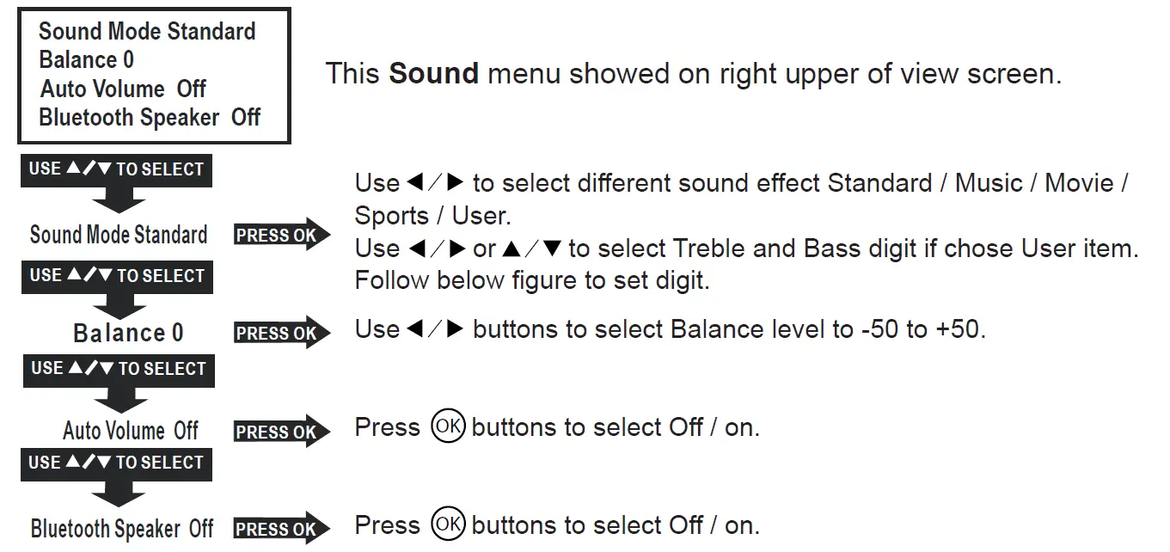The height and width of the screenshot is (552, 1170).
Task: Click the topmost USE ▲/▼ TO SELECT banner
Action: pos(116,169)
